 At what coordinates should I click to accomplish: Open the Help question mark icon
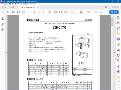101,7
